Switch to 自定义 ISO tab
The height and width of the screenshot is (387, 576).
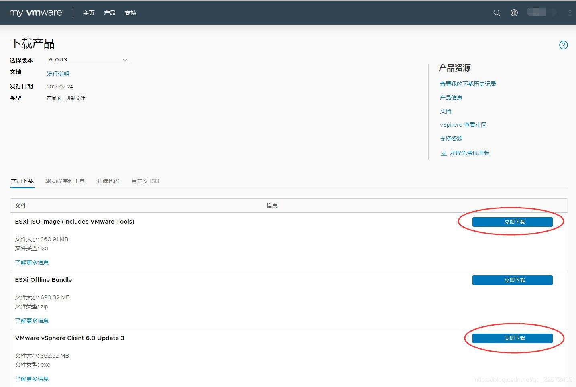click(145, 181)
